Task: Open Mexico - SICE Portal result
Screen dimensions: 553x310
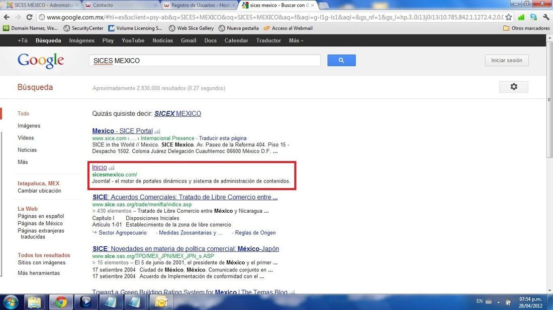Action: click(x=122, y=131)
